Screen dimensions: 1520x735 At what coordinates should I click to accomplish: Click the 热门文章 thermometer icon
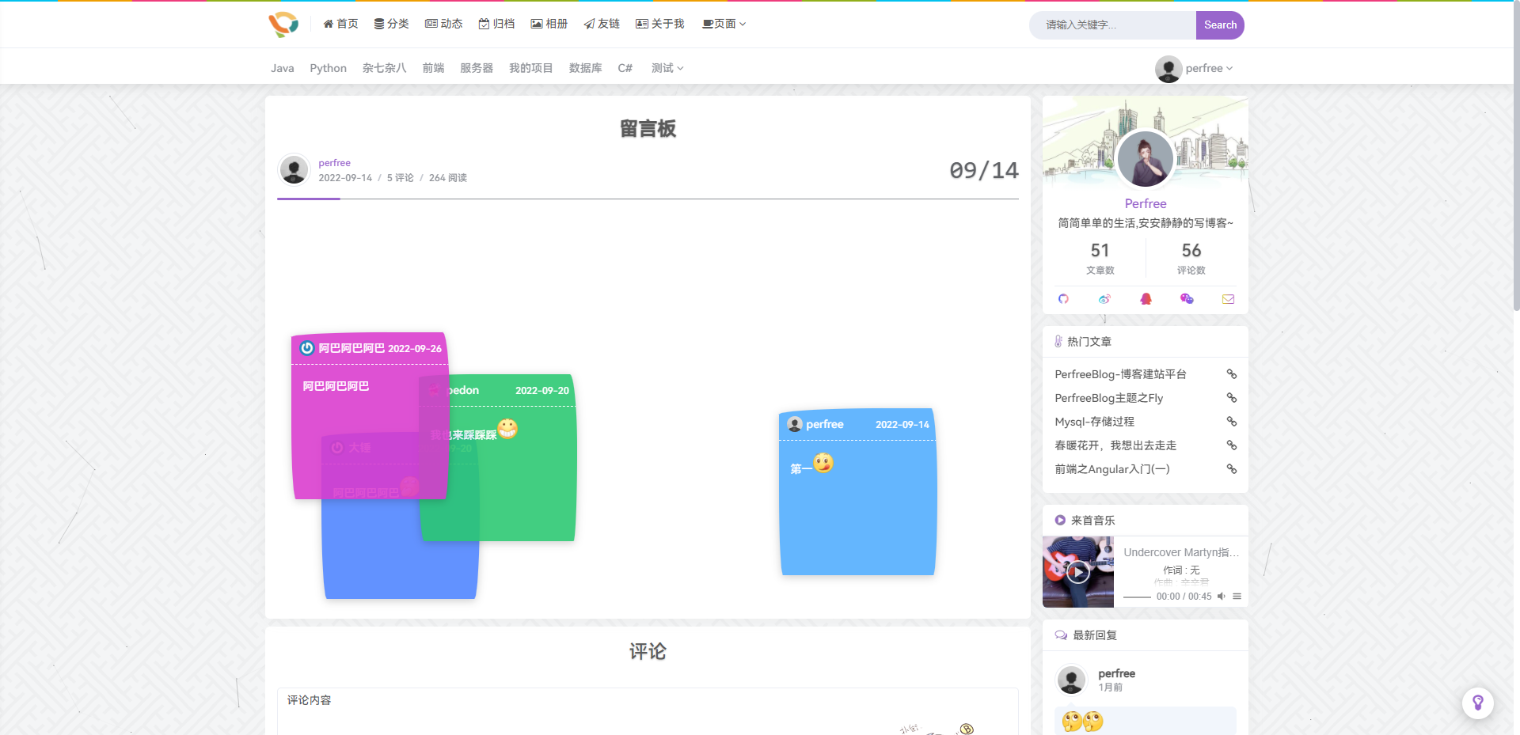coord(1058,342)
